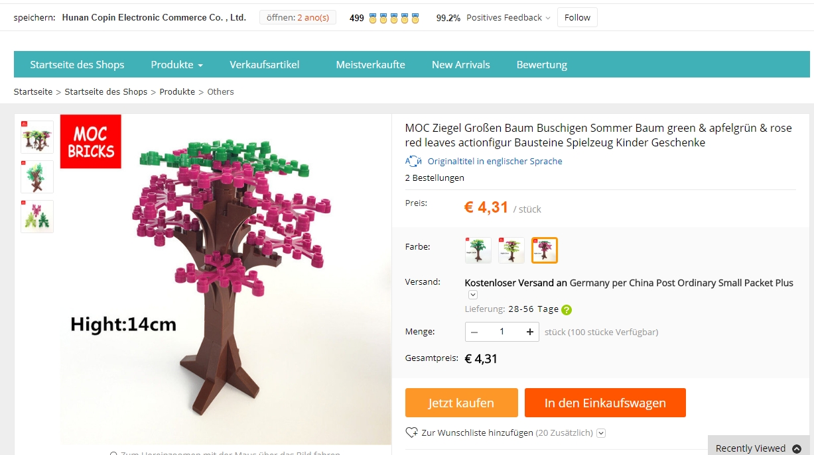Click the green delivery help question mark

(x=566, y=309)
